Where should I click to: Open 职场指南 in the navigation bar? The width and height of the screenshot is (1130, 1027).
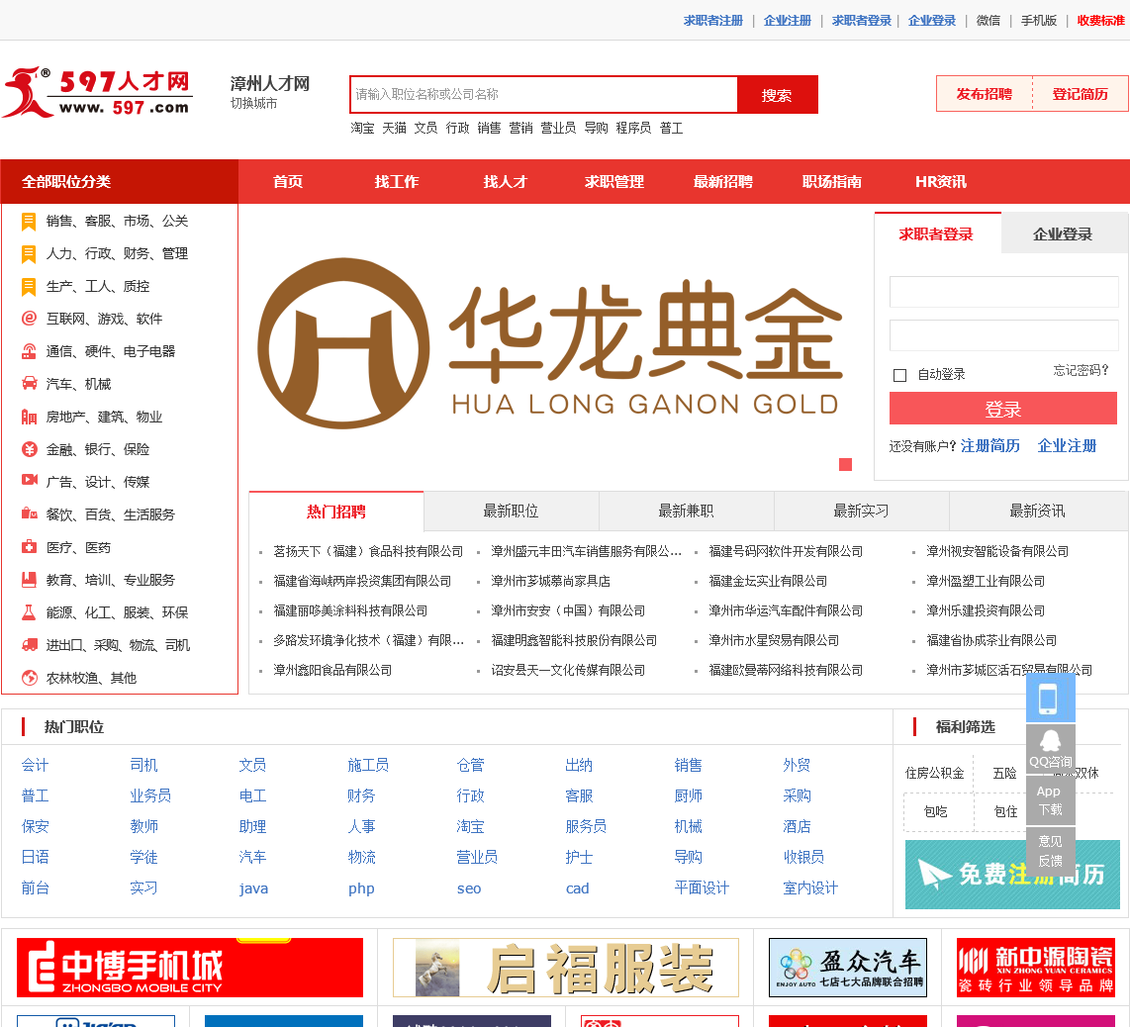point(831,182)
